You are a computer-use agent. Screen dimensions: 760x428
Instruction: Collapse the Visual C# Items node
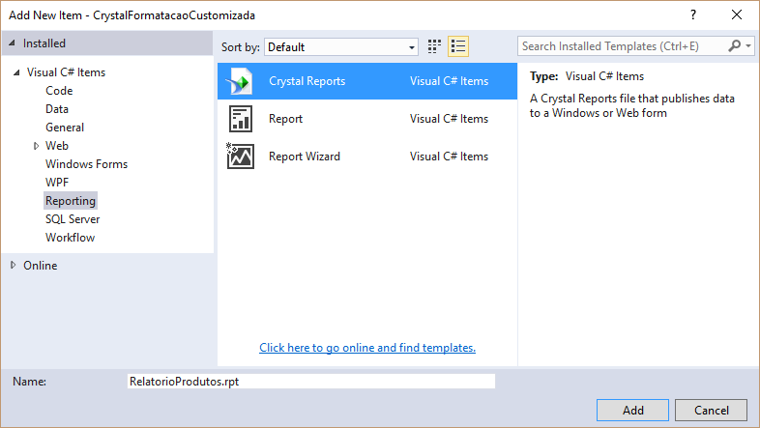tap(16, 72)
